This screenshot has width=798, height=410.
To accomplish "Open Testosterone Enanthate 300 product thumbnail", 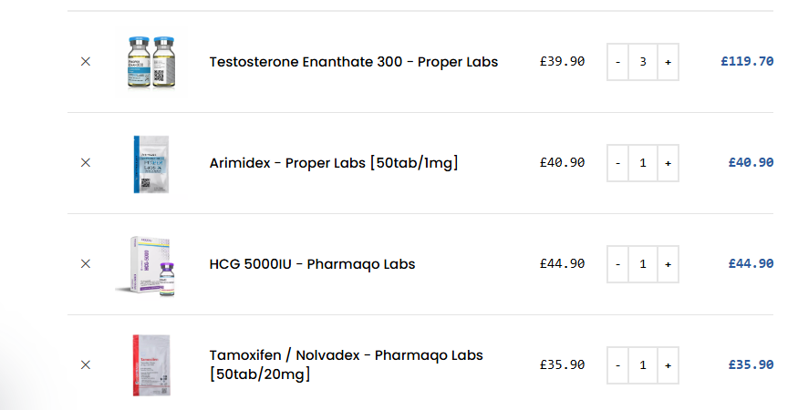I will click(151, 62).
